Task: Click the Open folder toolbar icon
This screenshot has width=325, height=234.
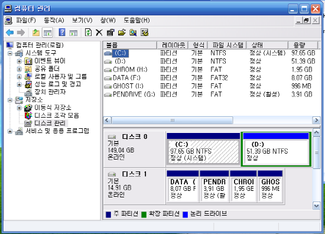Action: (122, 32)
